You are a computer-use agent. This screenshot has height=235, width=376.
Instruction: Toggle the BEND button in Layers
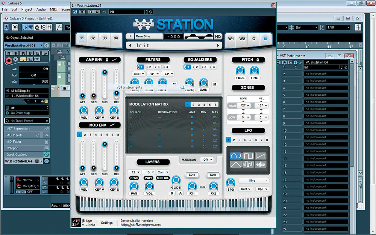tap(134, 178)
